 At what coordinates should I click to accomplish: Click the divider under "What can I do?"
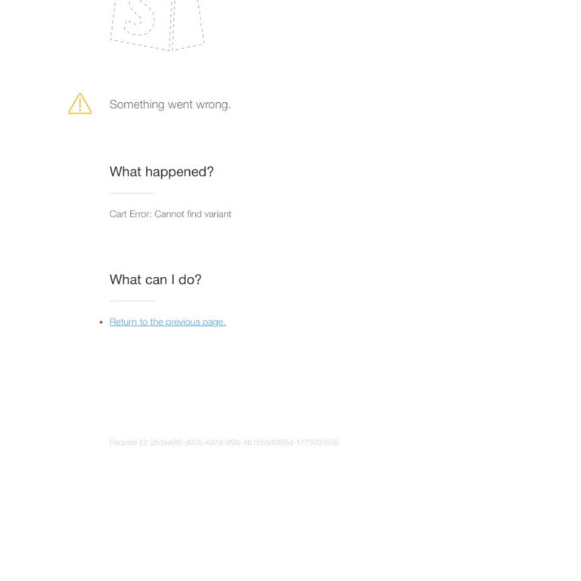132,301
